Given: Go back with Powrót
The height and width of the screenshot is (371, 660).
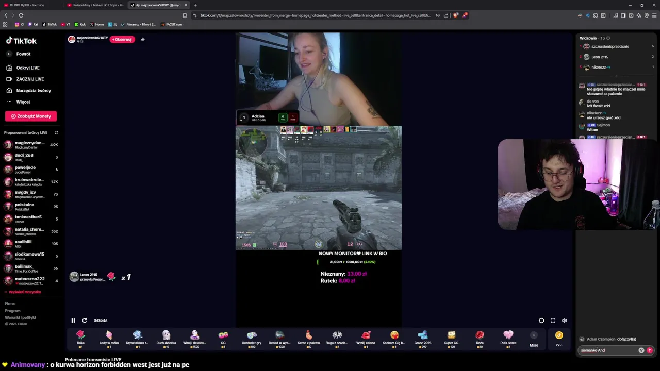Looking at the screenshot, I should 18,54.
